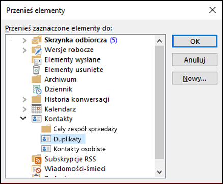Click the Kontakty osobiste contact card icon

pos(46,149)
